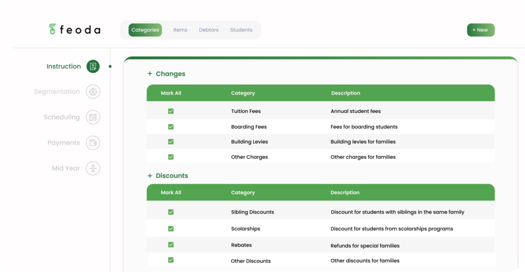Click the Discounts section heading
This screenshot has height=272, width=525.
point(172,176)
